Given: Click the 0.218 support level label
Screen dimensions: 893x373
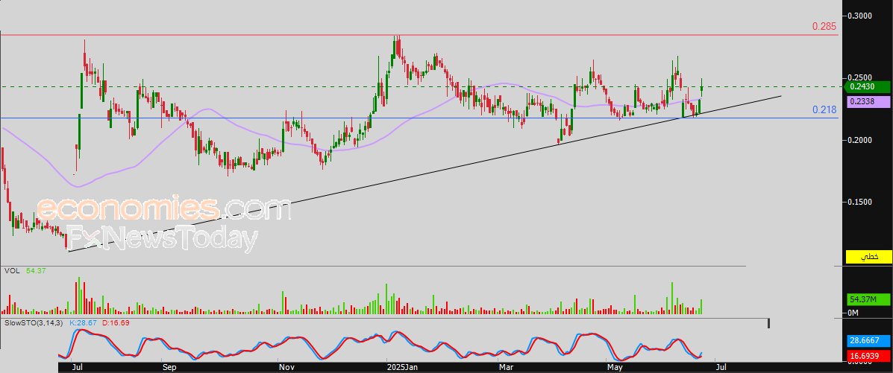Looking at the screenshot, I should 824,109.
